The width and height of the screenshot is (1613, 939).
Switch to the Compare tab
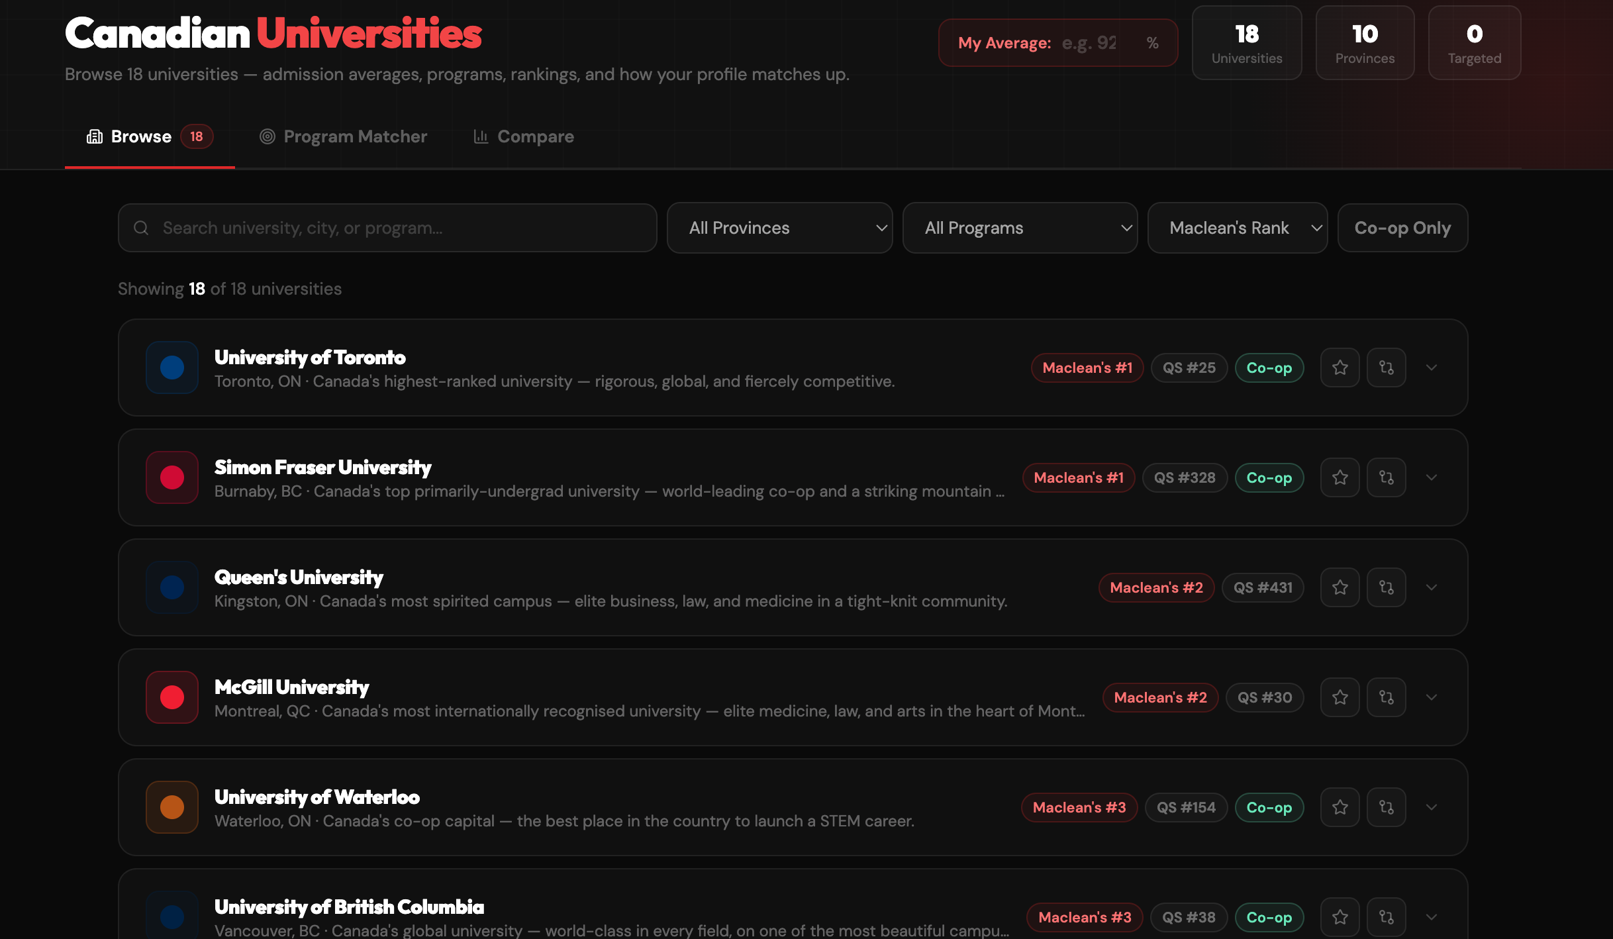click(x=523, y=136)
